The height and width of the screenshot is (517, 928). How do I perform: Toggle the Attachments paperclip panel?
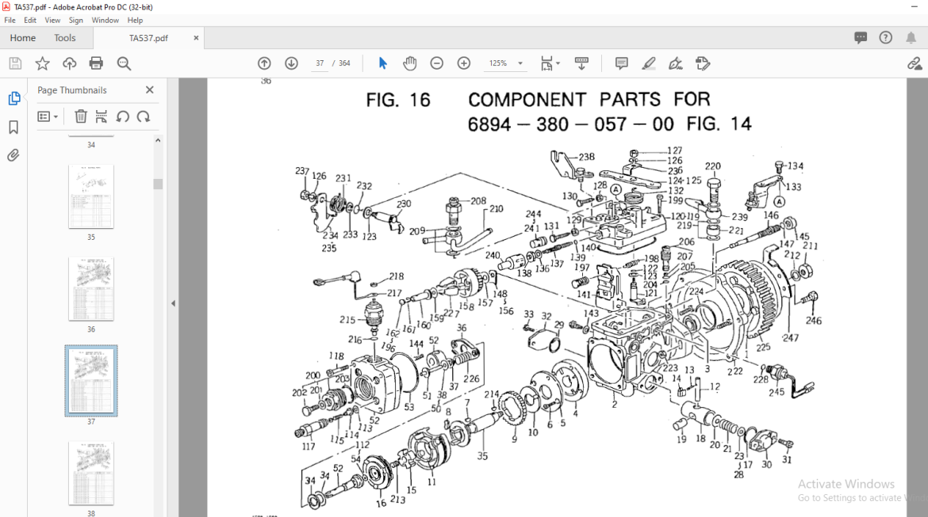(x=13, y=155)
